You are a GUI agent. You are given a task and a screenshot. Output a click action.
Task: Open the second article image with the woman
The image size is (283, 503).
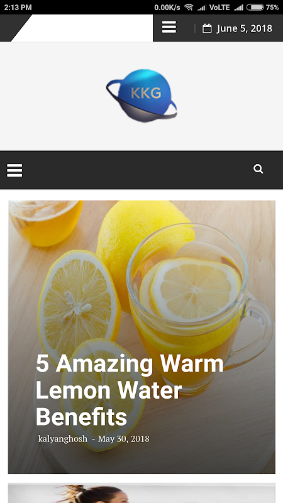(142, 493)
